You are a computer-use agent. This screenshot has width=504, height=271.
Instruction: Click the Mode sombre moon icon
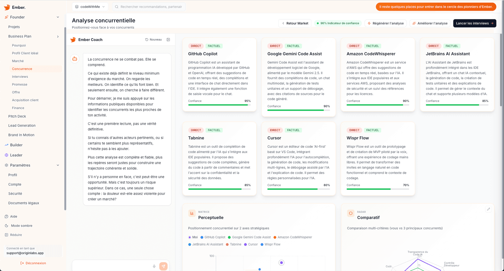pos(6,226)
